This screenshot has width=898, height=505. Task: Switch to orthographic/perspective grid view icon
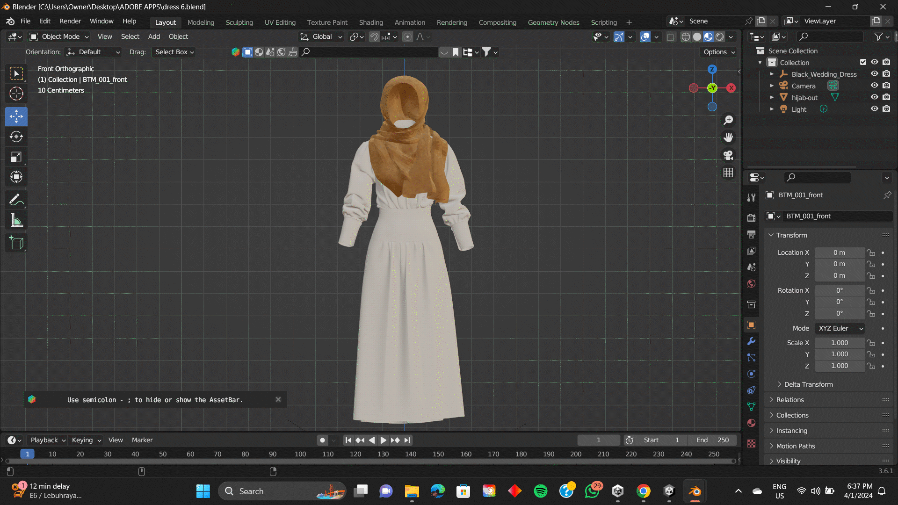728,173
